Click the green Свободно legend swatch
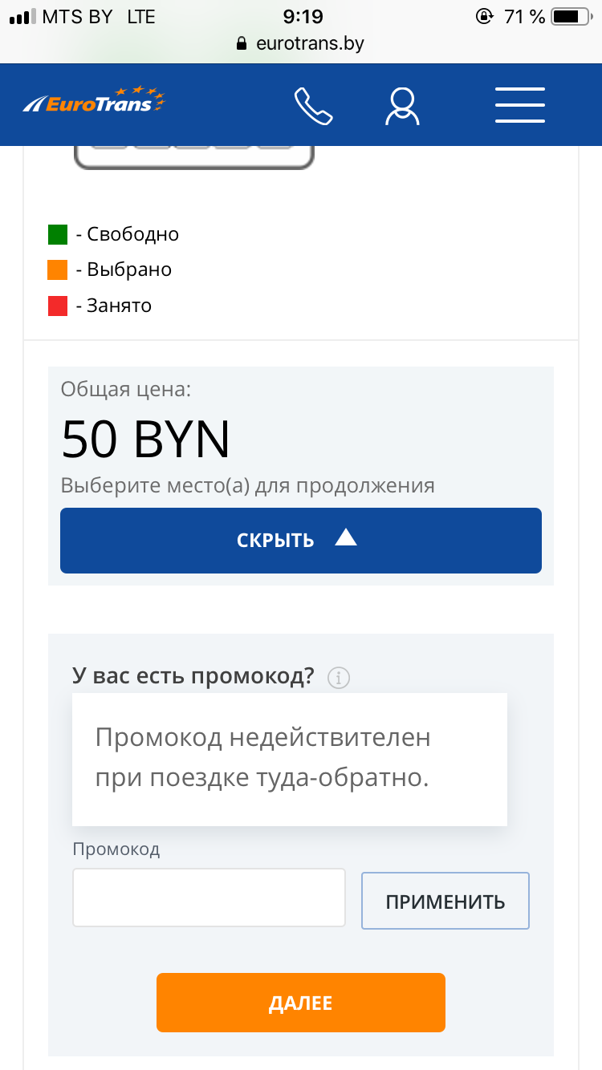This screenshot has width=602, height=1070. click(x=58, y=234)
